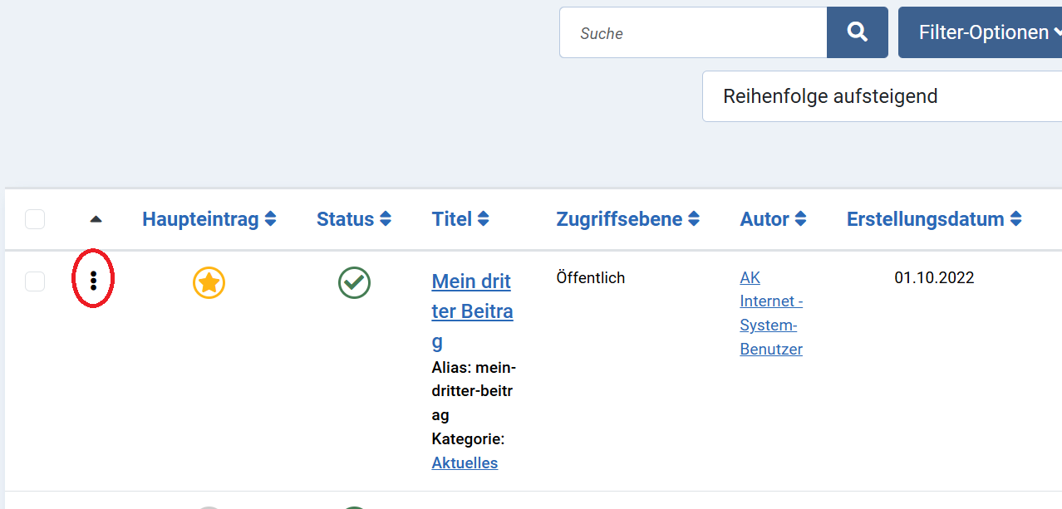Grab the three-dot drag handle of first article
Viewport: 1062px width, 509px height.
pos(94,281)
